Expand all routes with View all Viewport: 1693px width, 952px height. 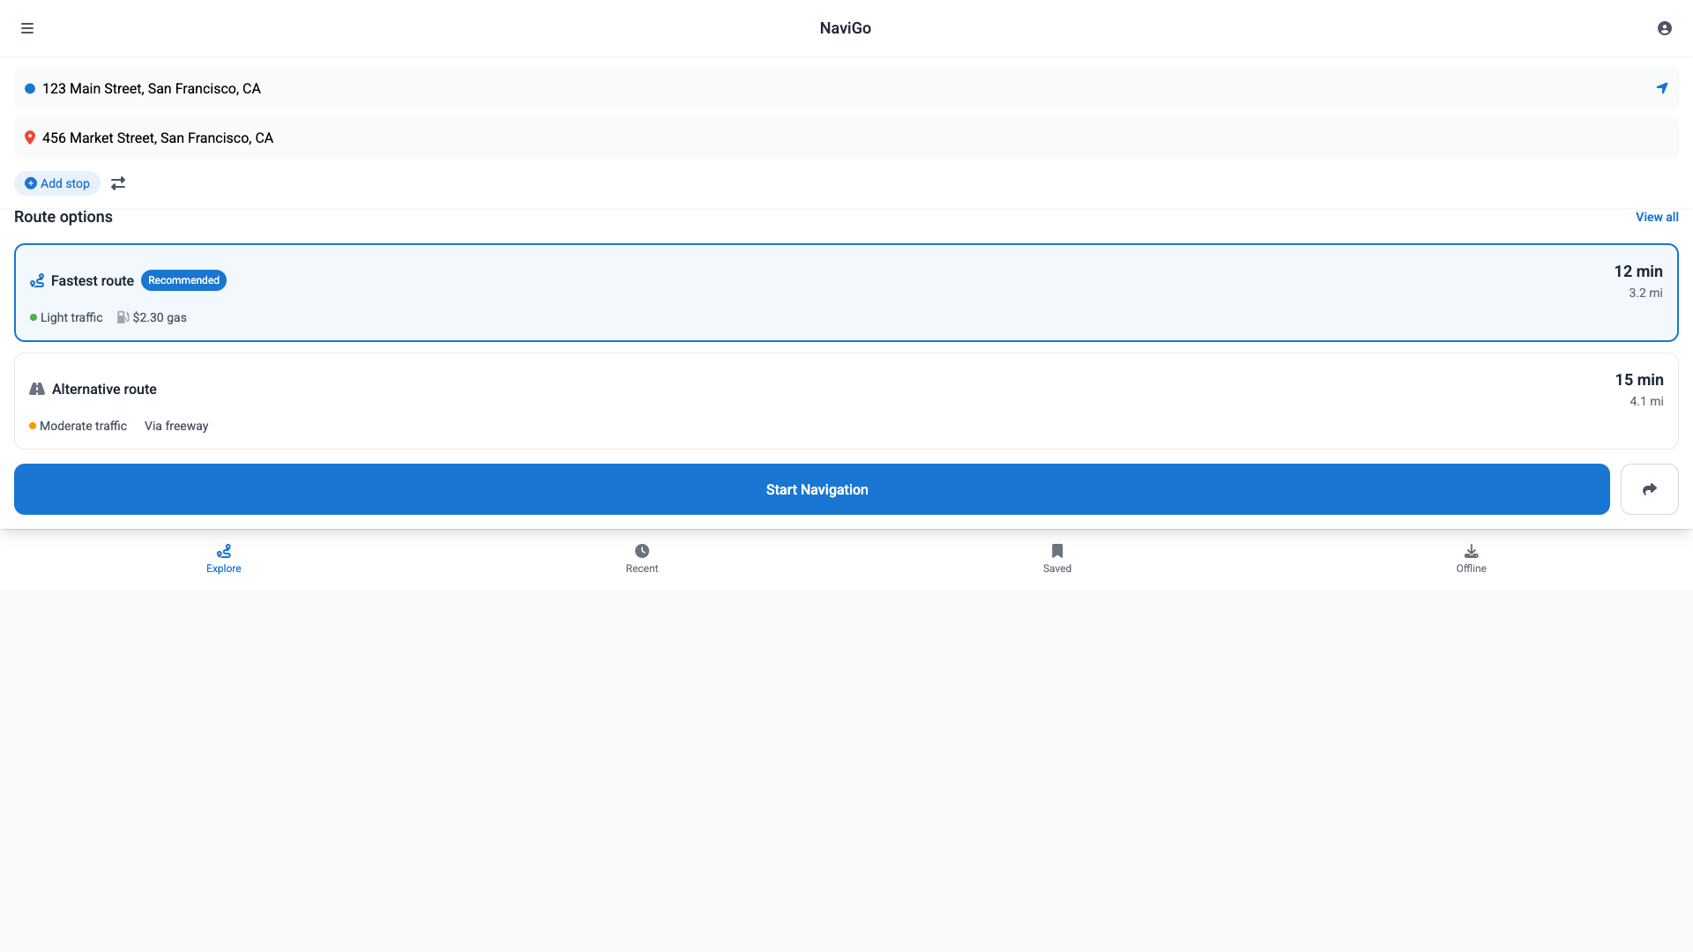1657,217
